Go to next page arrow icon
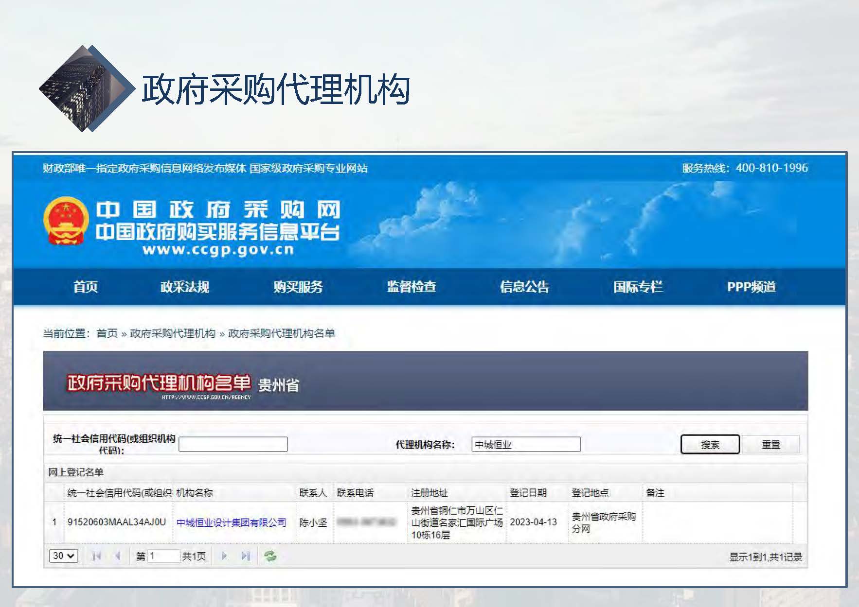This screenshot has width=859, height=607. 224,556
